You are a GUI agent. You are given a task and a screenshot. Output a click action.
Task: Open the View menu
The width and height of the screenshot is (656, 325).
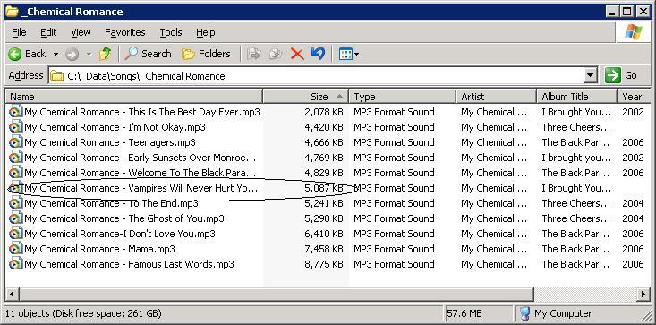tap(81, 32)
